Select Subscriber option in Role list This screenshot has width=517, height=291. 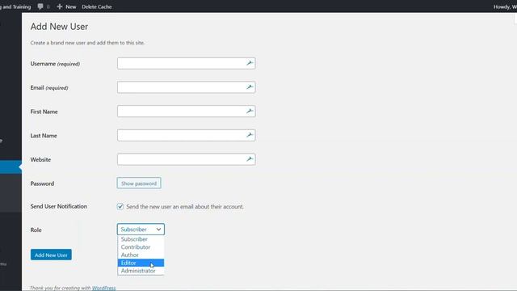click(x=141, y=239)
